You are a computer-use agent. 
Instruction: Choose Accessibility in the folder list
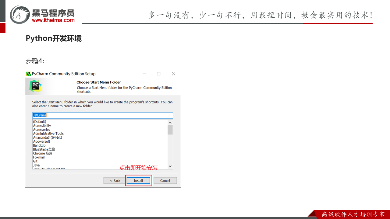click(x=42, y=126)
